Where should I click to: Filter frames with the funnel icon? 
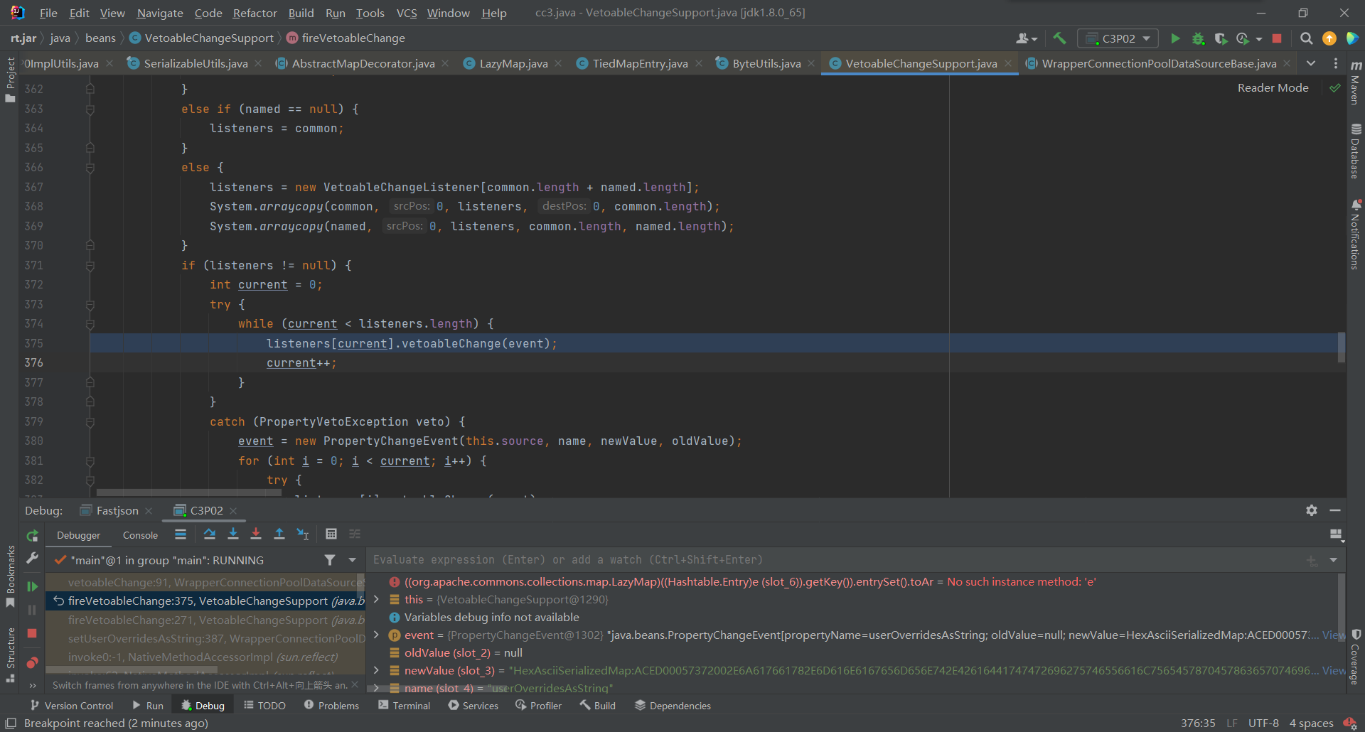(x=330, y=560)
